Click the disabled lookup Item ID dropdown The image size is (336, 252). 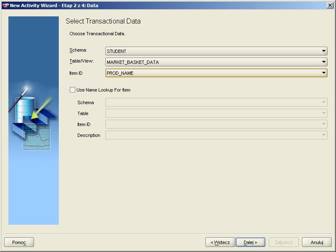(216, 124)
